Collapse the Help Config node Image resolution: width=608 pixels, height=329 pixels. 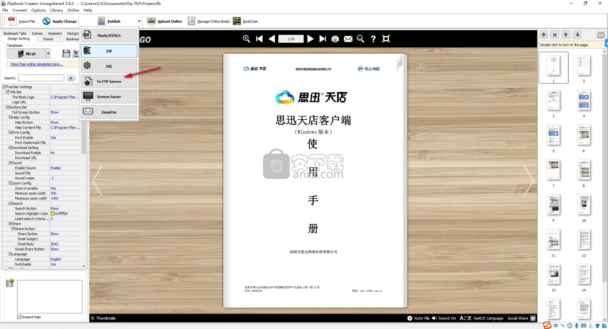pyautogui.click(x=10, y=117)
